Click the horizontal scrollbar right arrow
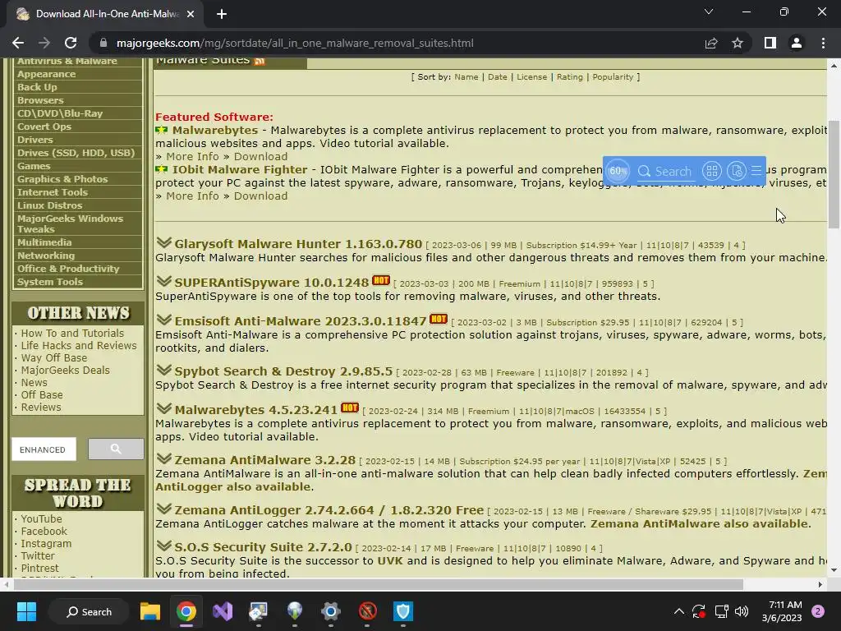Viewport: 841px width, 631px height. (x=820, y=584)
